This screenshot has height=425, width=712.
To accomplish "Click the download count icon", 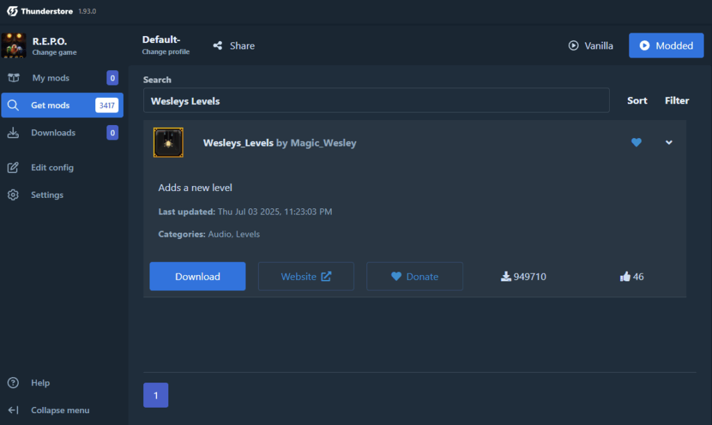I will 506,276.
